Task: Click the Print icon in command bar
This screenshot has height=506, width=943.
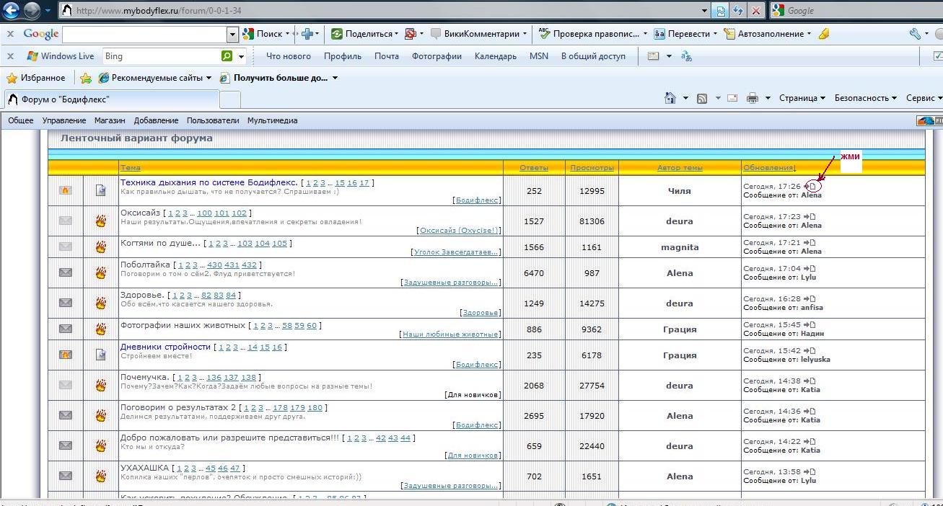Action: click(752, 98)
